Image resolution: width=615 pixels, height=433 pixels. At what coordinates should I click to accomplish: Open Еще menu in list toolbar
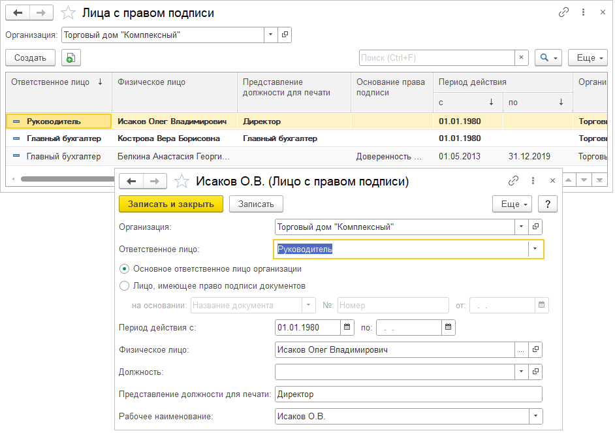pyautogui.click(x=588, y=58)
